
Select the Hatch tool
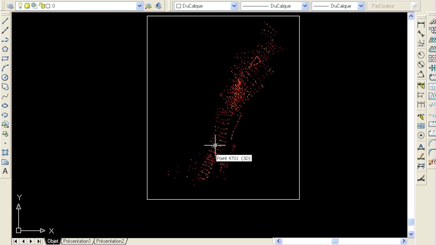(5, 152)
